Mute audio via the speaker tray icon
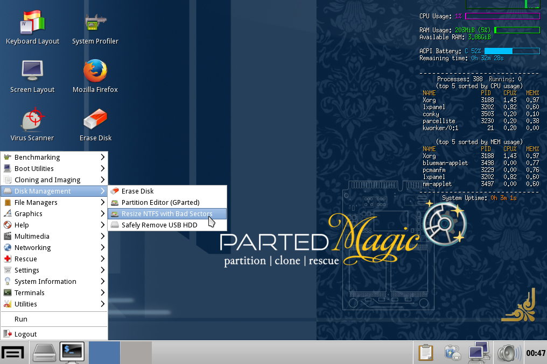547x364 pixels. 508,352
